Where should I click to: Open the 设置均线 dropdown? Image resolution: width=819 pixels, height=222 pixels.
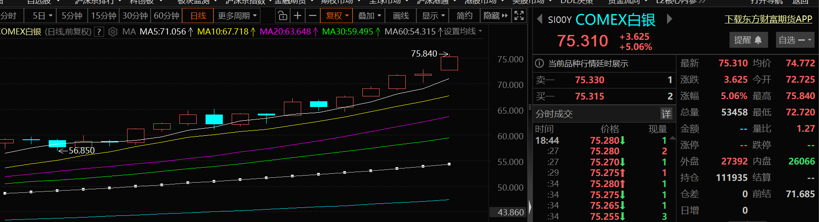463,31
